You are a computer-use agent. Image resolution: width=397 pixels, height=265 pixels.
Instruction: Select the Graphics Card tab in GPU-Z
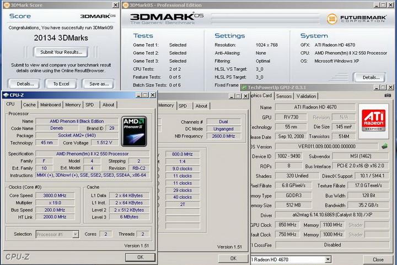[261, 96]
